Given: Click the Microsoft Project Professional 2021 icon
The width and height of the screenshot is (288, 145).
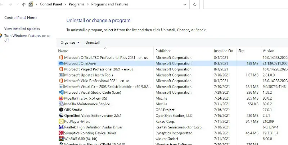Looking at the screenshot, I should (x=61, y=69).
